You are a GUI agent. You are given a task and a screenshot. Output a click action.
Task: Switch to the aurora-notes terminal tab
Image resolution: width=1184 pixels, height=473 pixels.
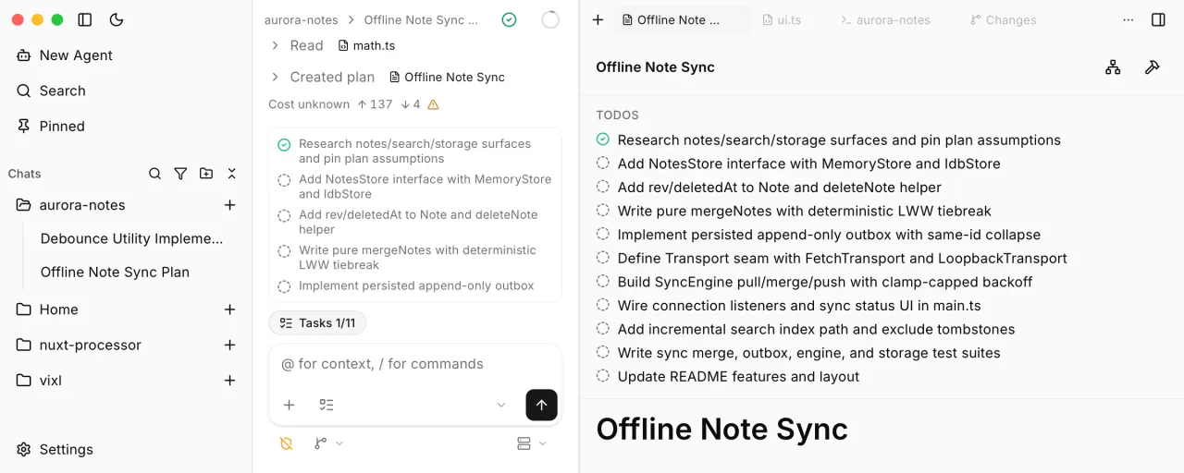pos(885,19)
